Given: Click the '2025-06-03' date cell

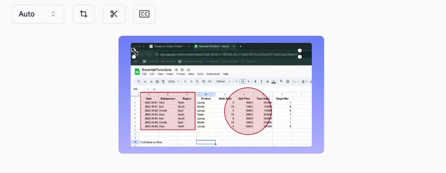Looking at the screenshot, I should point(149,115).
